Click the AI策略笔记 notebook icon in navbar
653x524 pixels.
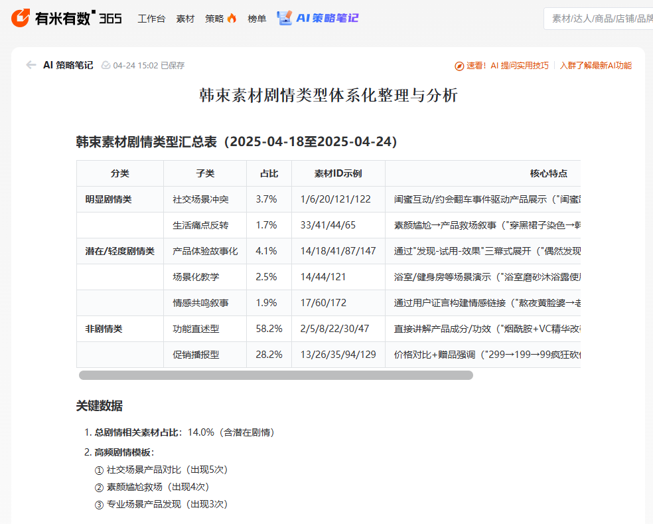[x=283, y=18]
